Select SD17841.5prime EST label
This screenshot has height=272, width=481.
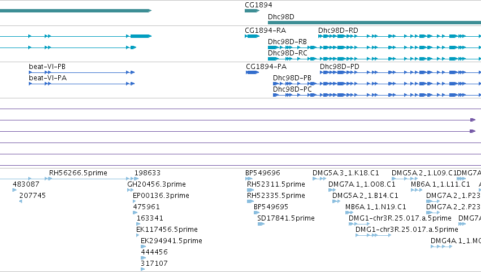tap(286, 219)
